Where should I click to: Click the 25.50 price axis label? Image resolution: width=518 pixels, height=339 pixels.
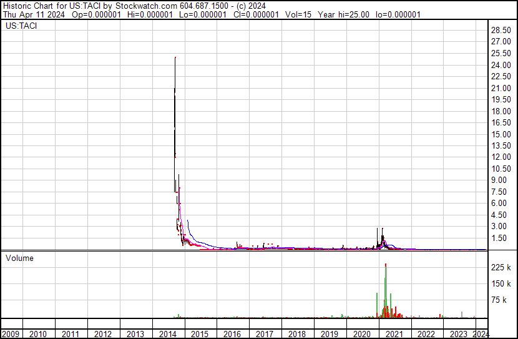pos(501,54)
